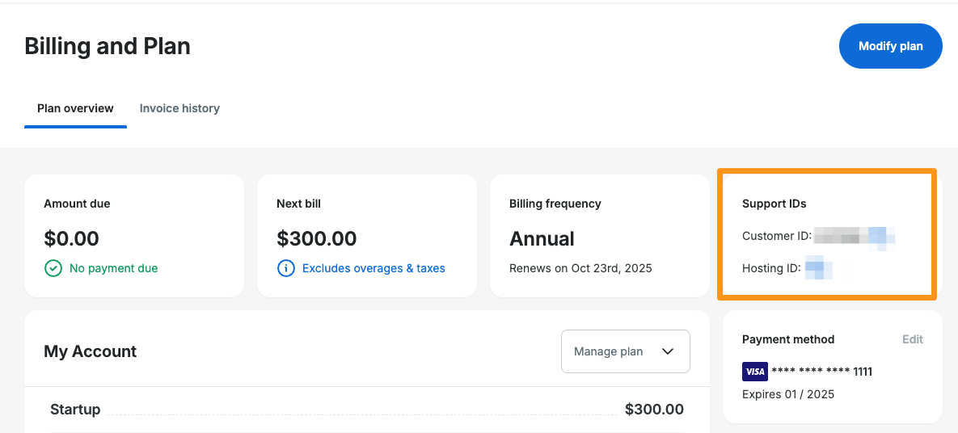Click the chevron arrow beside Manage plan
This screenshot has height=433, width=958.
(x=668, y=351)
